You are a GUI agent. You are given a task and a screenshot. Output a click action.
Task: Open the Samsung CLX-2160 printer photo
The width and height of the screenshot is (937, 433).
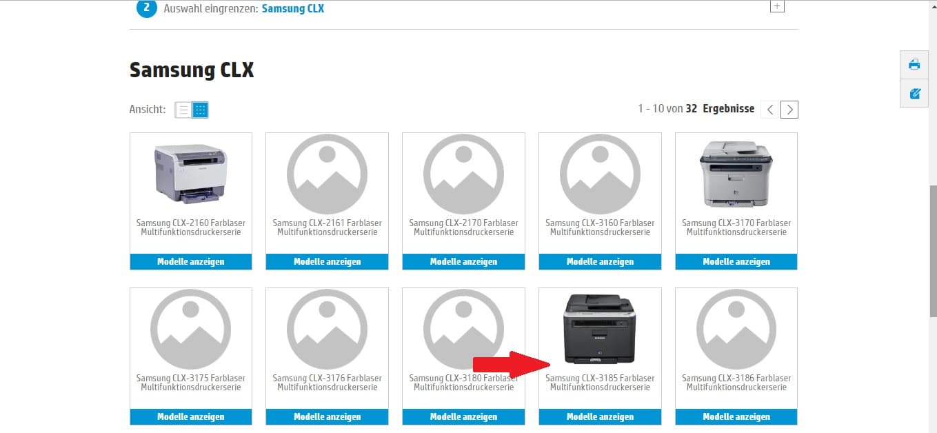pos(191,174)
